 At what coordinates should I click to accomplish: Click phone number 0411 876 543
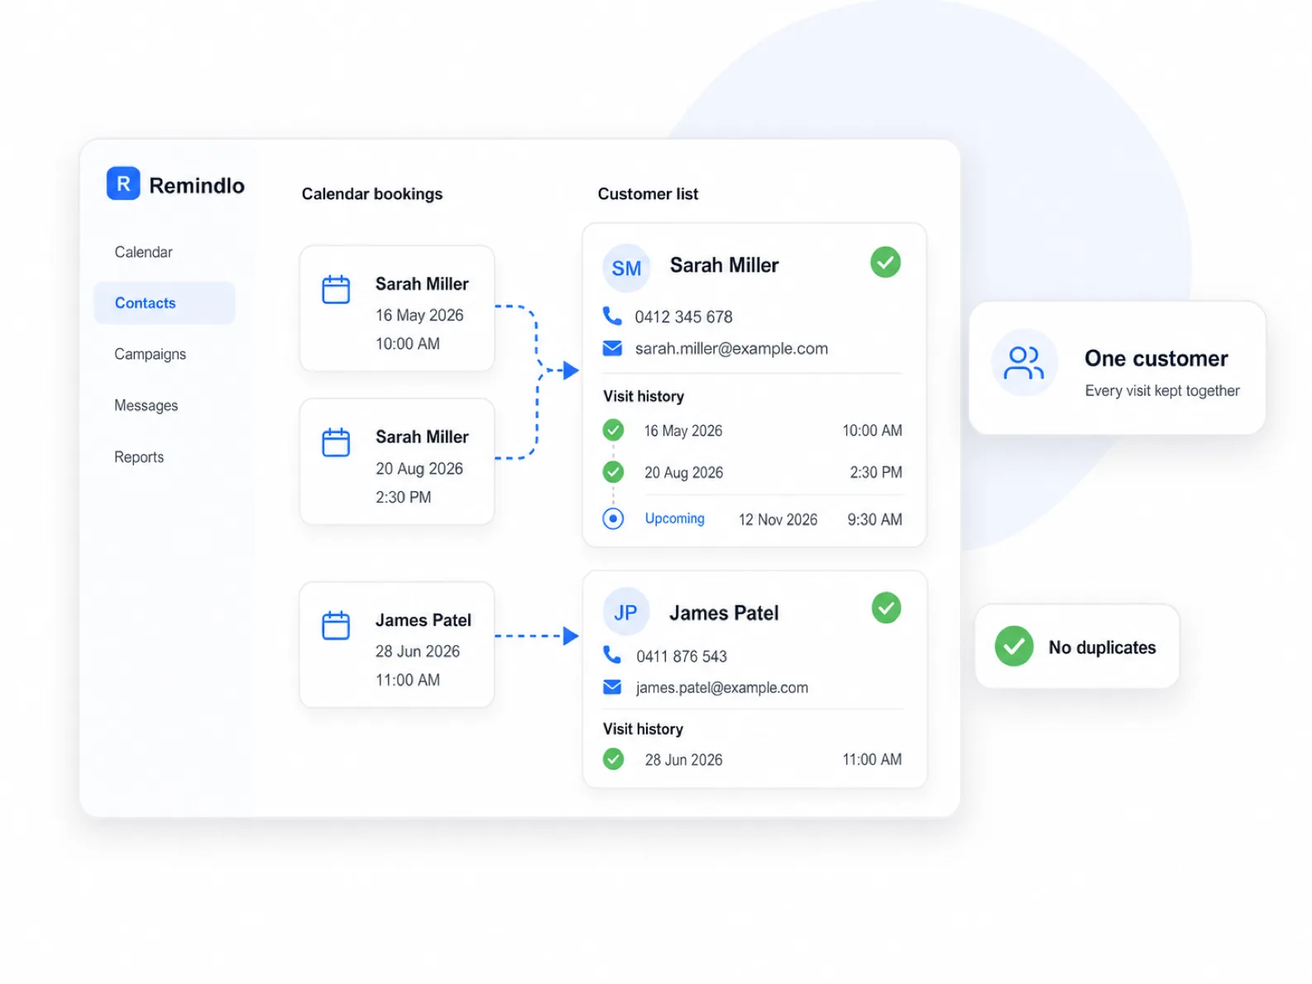pyautogui.click(x=682, y=656)
